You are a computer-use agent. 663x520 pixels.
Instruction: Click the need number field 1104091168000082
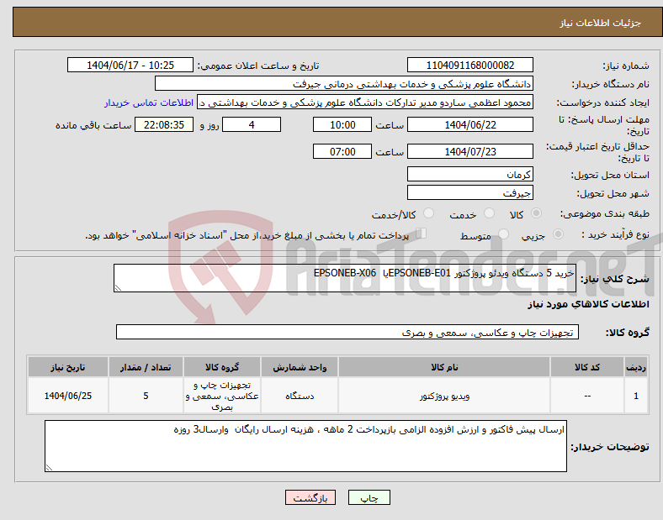(x=469, y=66)
